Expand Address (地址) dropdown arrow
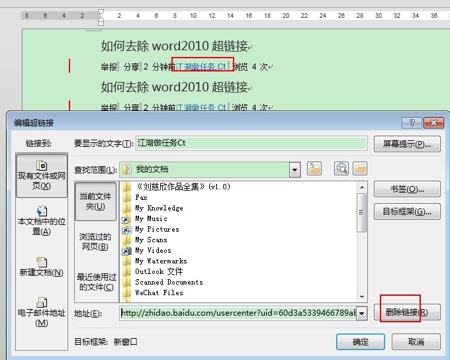450x360 pixels. click(361, 313)
